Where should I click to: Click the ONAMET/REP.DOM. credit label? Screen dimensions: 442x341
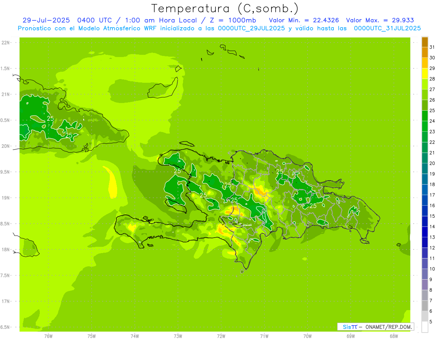(x=388, y=327)
